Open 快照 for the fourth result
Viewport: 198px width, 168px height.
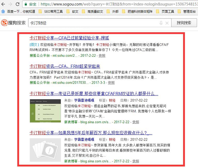pyautogui.click(x=136, y=161)
